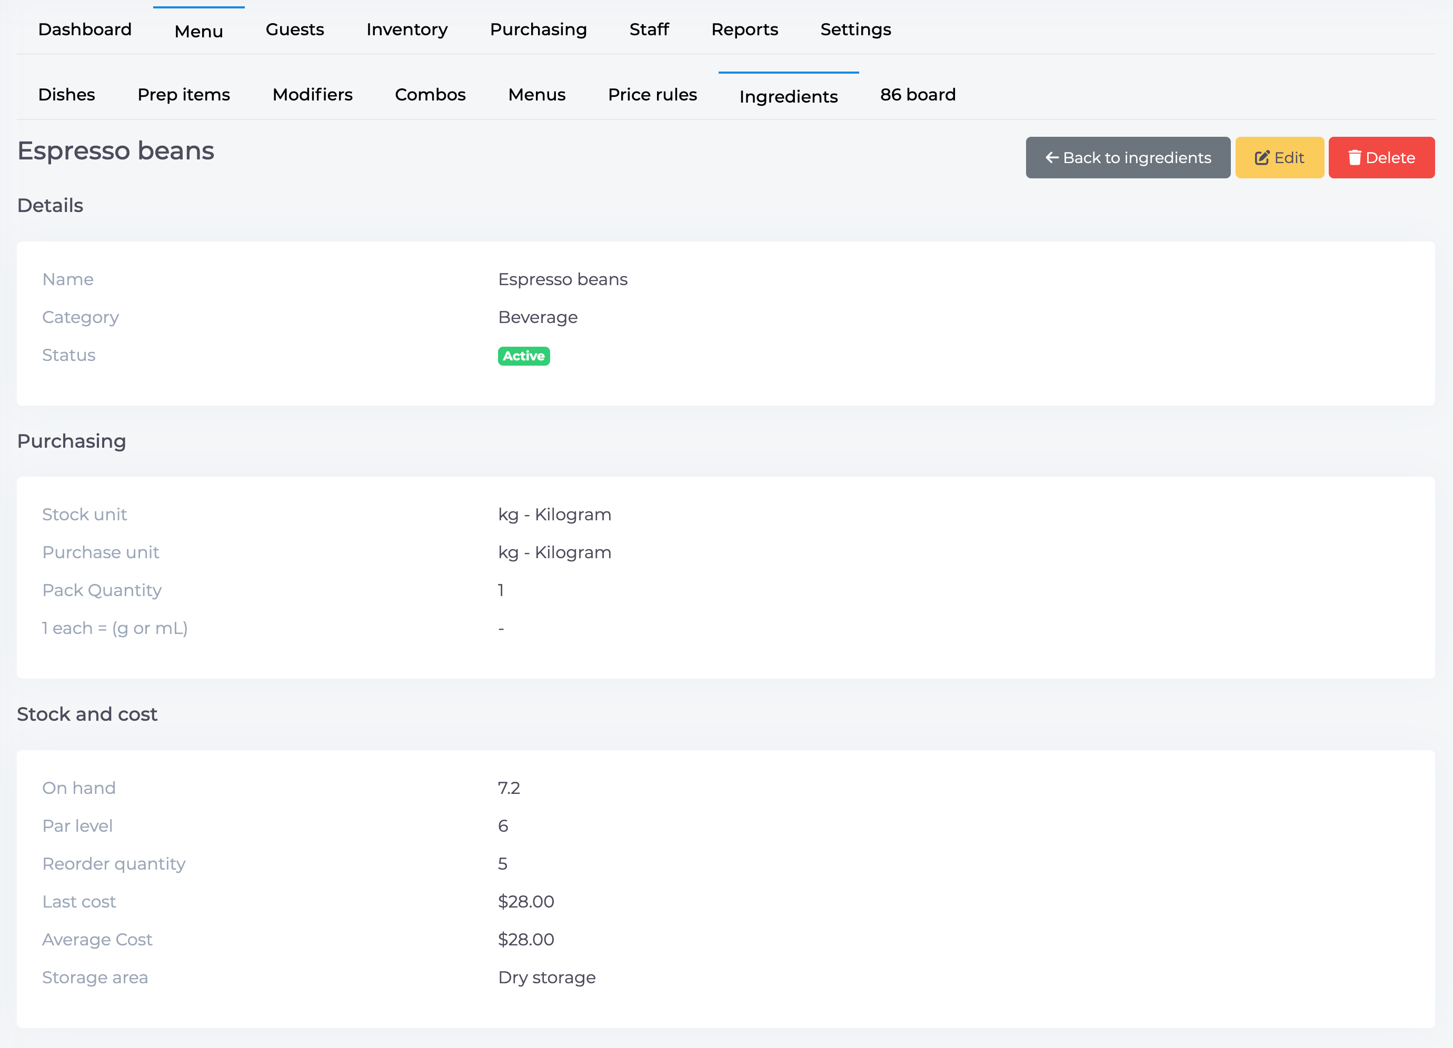
Task: Click the Details section heading
Action: (50, 206)
